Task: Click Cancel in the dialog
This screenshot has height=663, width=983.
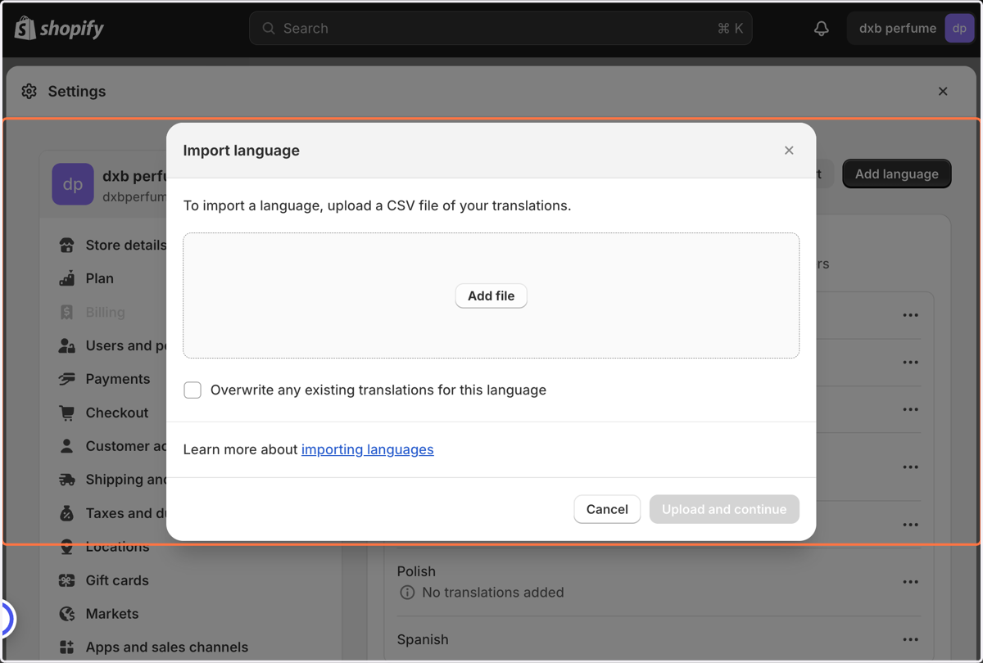Action: pos(607,509)
